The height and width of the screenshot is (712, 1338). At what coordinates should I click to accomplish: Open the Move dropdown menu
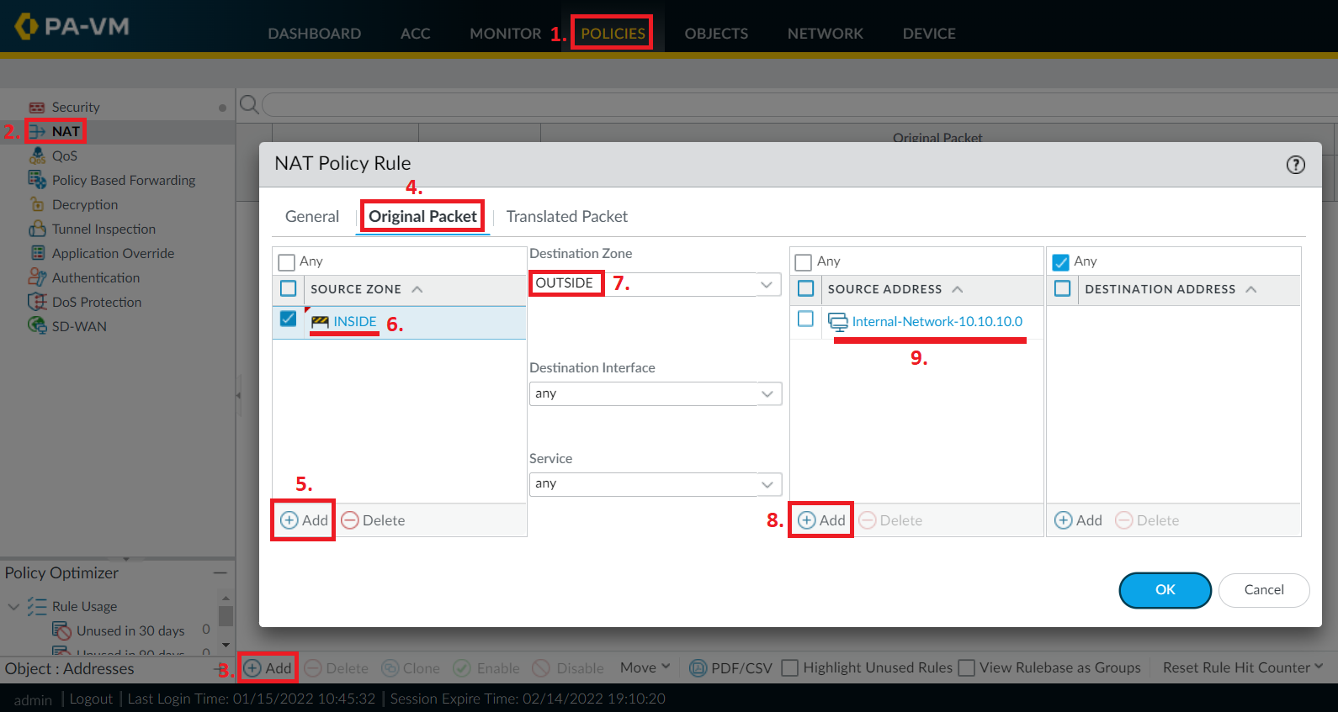pos(645,667)
